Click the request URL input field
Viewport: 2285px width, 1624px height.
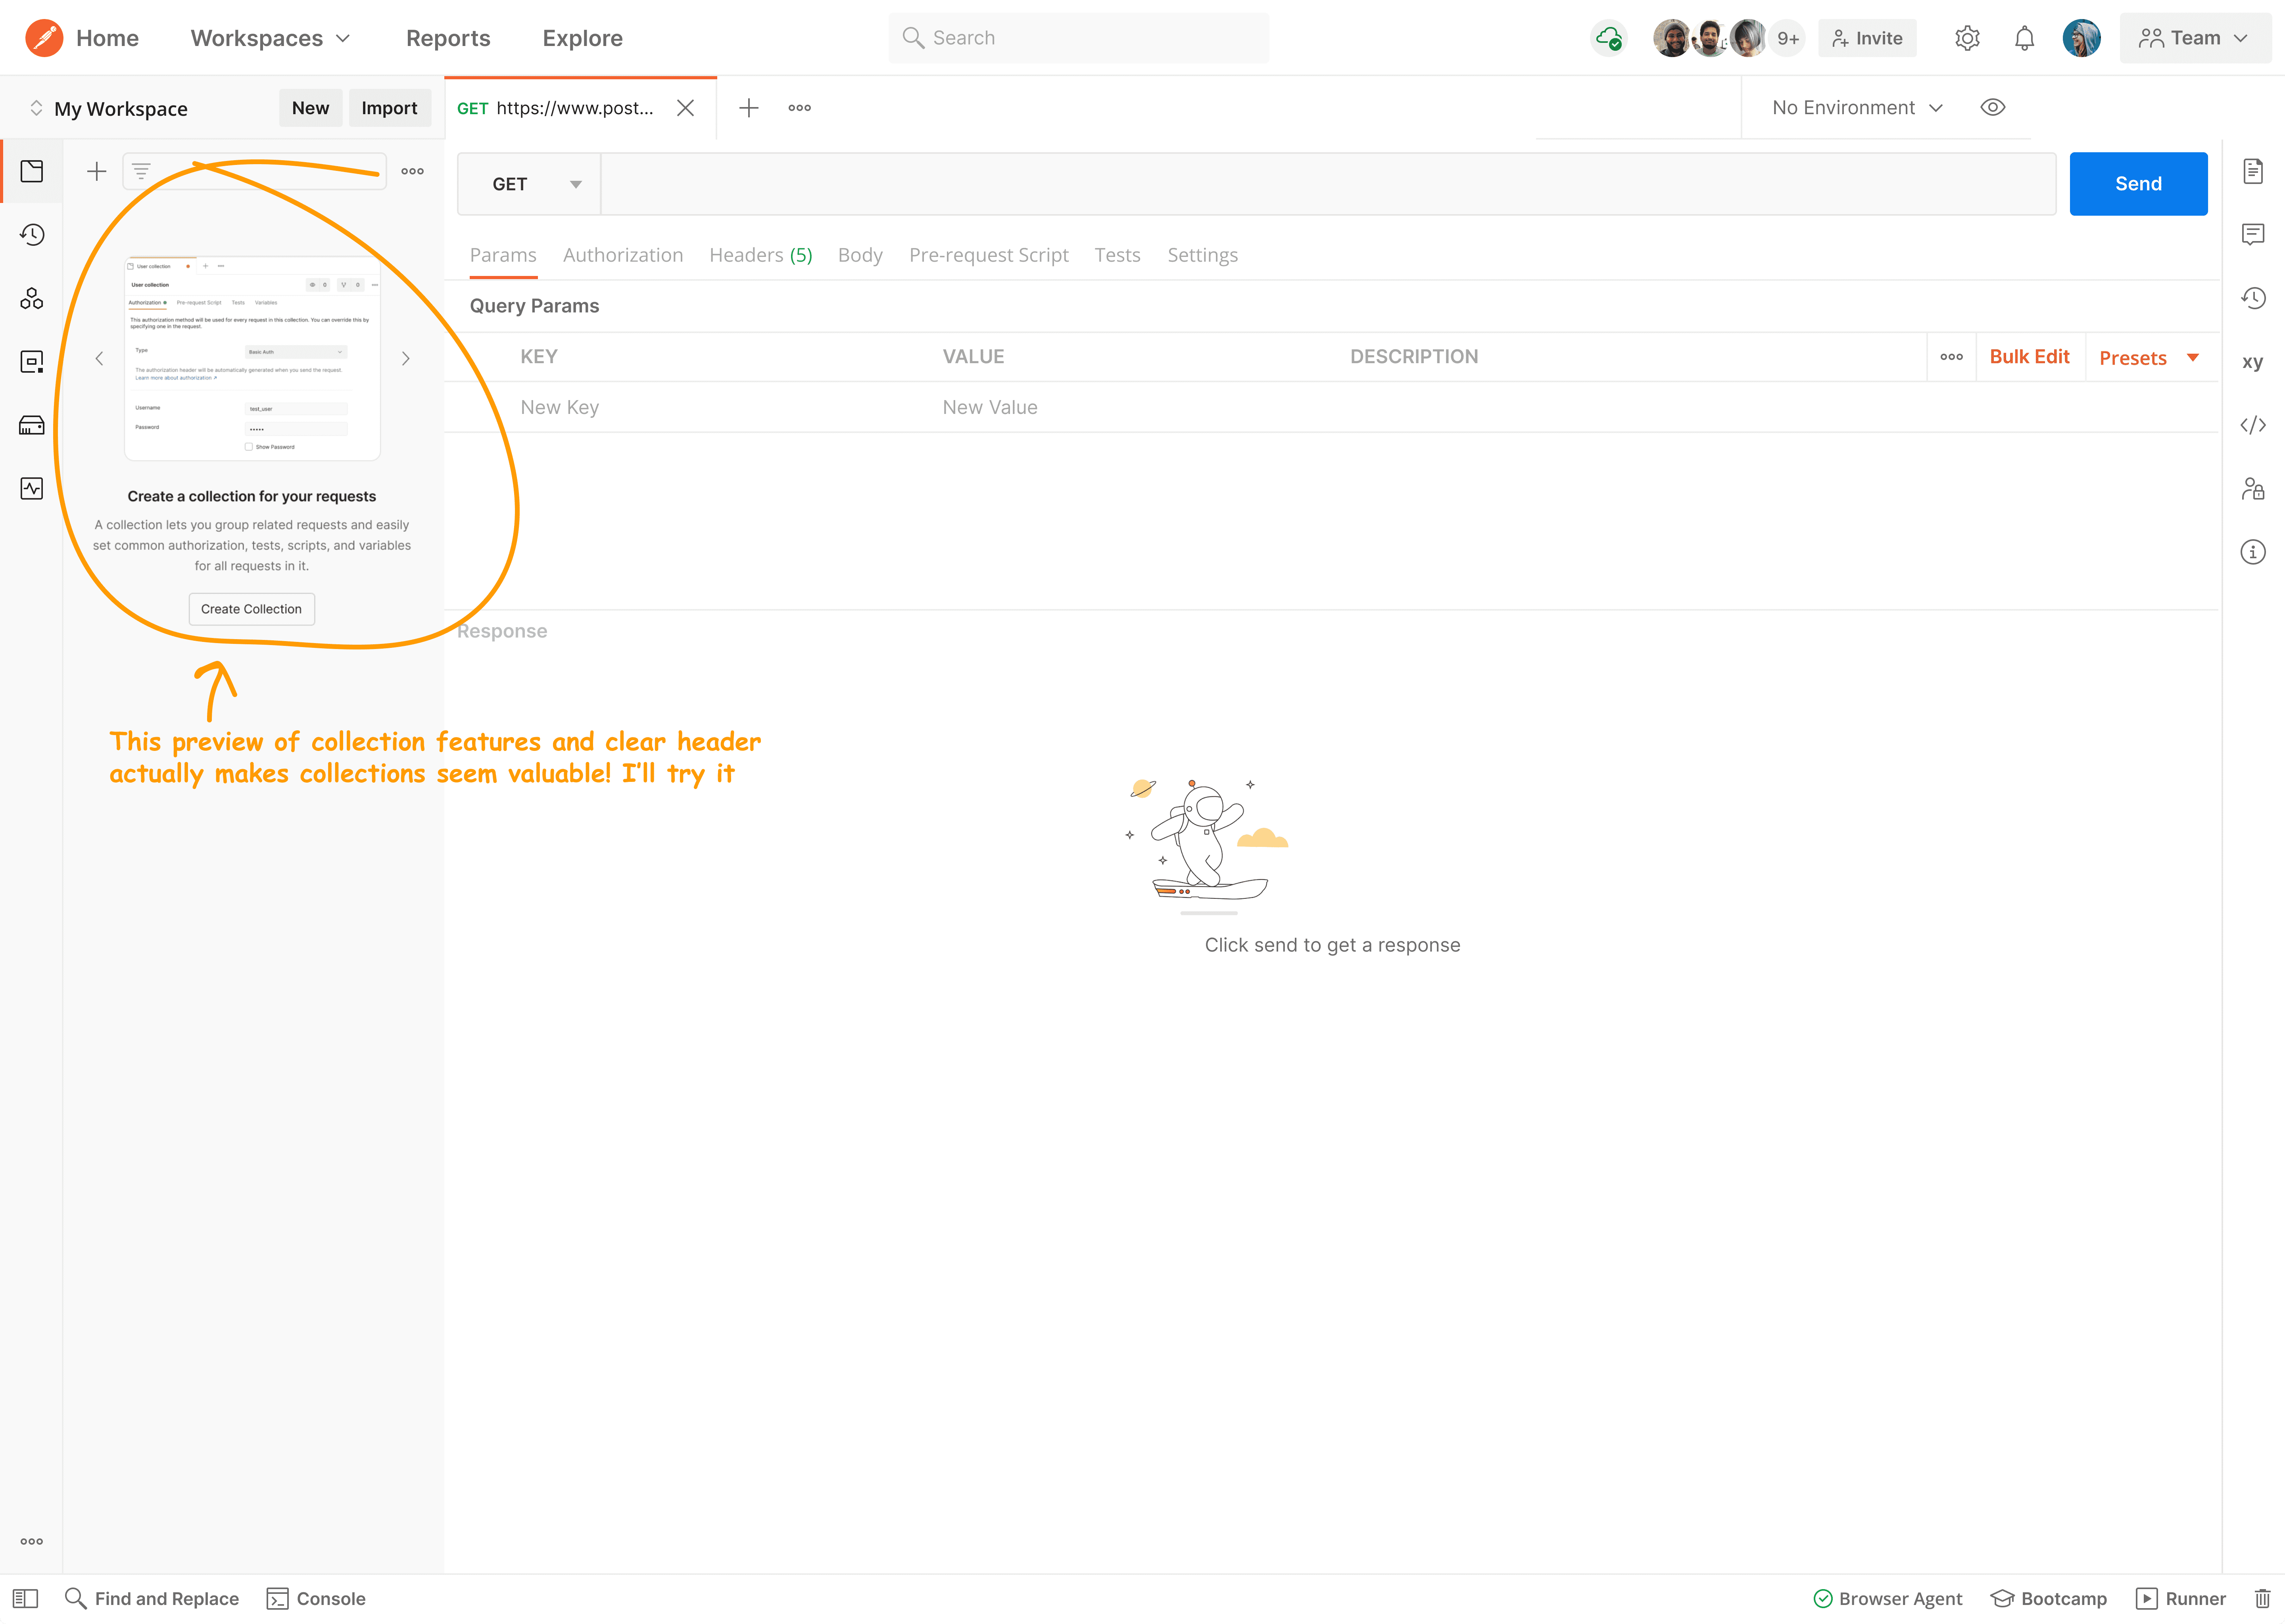click(1328, 184)
